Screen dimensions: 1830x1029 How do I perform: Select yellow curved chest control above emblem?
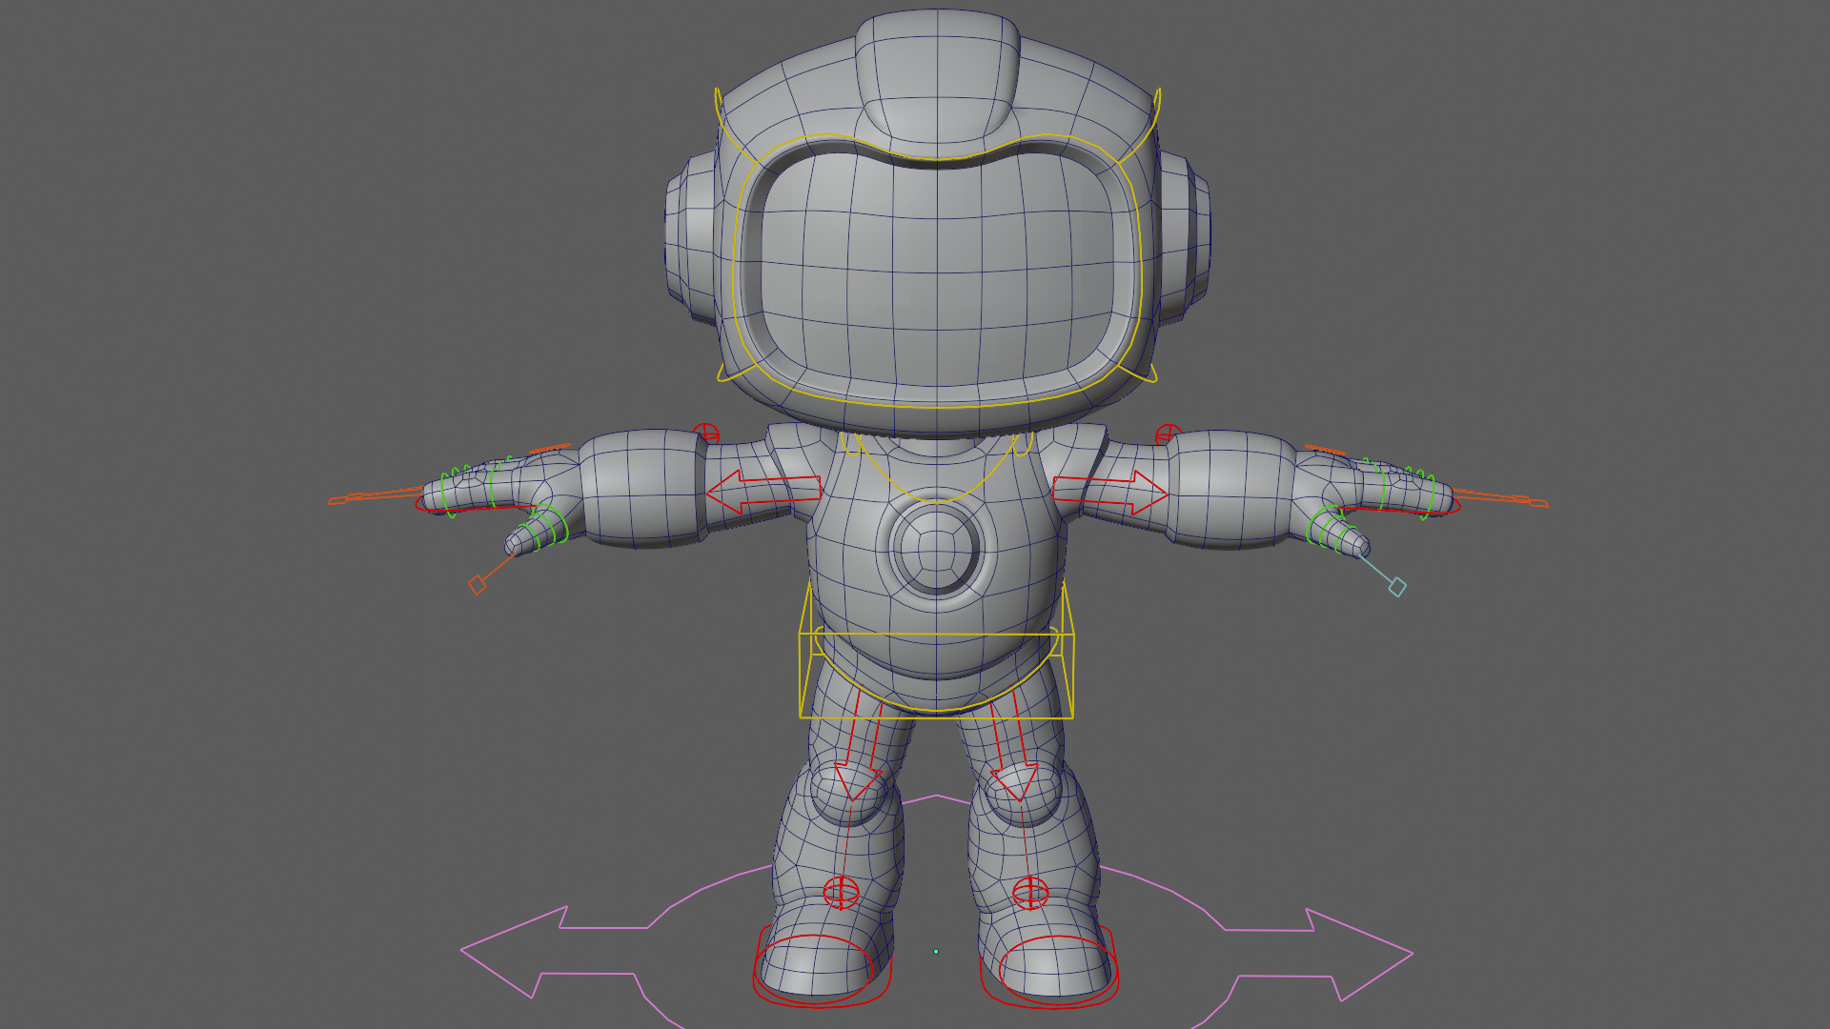[937, 467]
